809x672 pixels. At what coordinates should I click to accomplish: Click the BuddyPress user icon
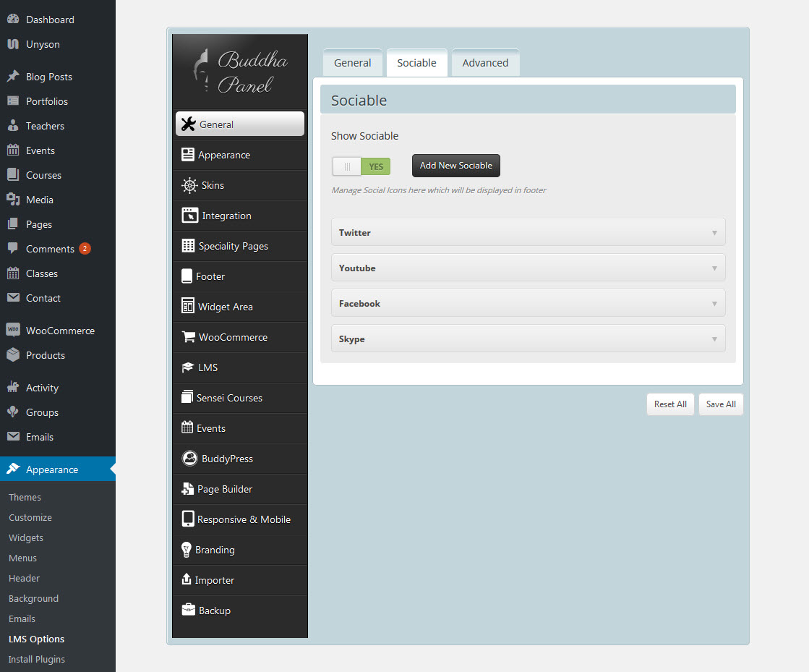[x=189, y=459]
